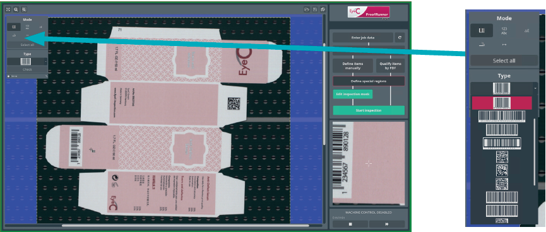Click the save disk icon above viewer

[315, 9]
